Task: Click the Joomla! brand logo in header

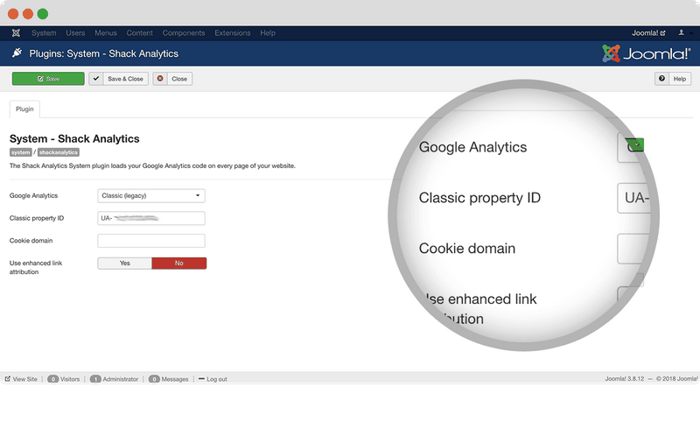Action: coord(647,53)
